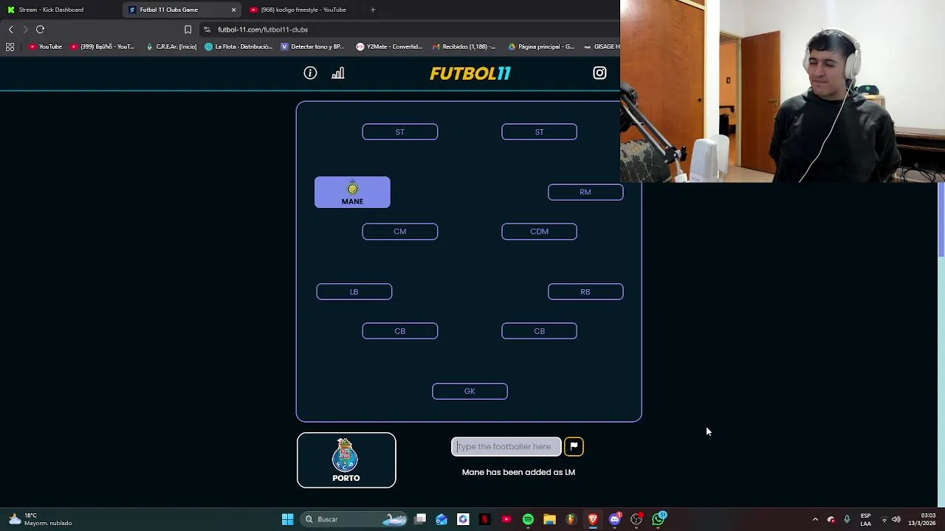Click the Porto club crest card
The width and height of the screenshot is (945, 531).
346,460
